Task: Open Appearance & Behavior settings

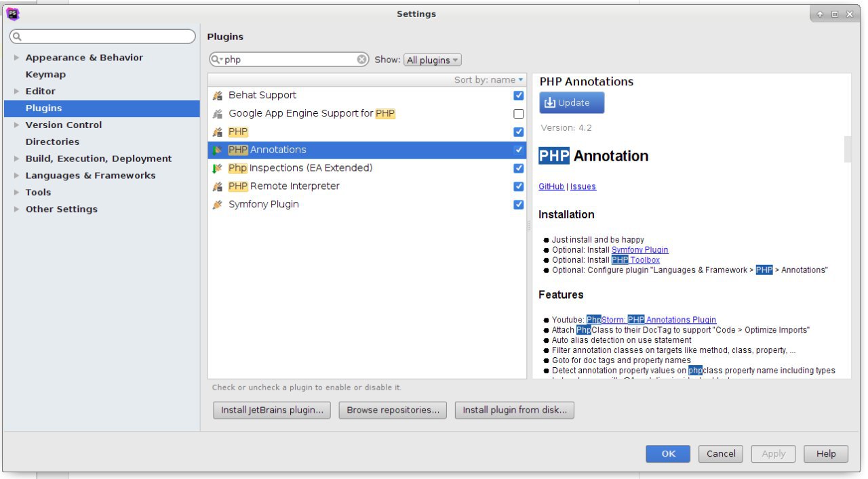Action: 84,58
